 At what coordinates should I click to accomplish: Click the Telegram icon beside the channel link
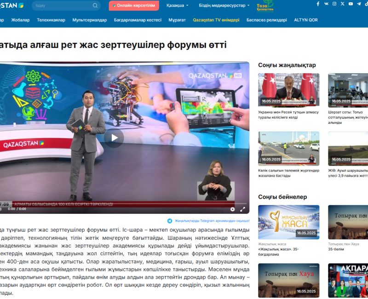(x=169, y=221)
